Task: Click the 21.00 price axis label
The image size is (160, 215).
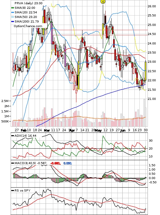Action: (152, 99)
